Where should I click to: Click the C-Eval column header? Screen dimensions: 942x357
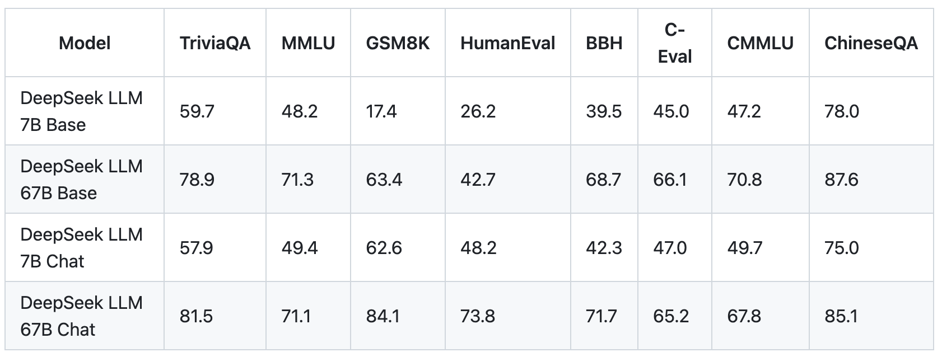point(675,43)
